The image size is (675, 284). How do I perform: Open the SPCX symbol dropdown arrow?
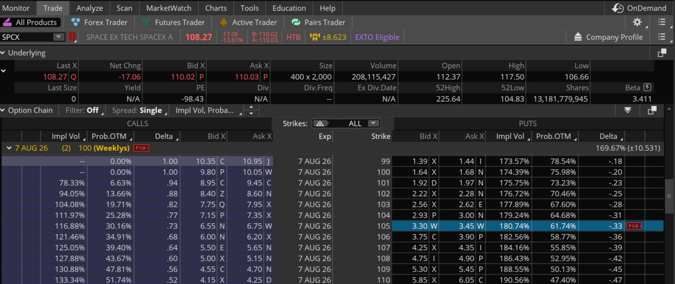(x=59, y=37)
